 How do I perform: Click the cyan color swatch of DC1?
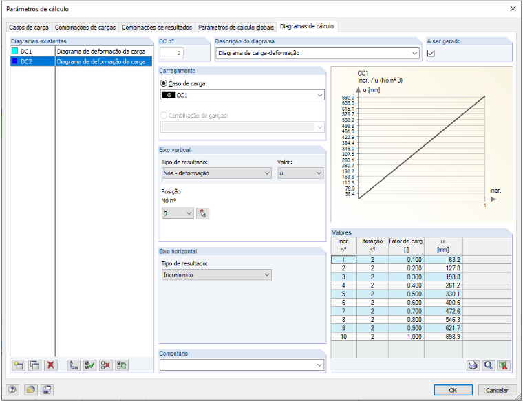[14, 52]
